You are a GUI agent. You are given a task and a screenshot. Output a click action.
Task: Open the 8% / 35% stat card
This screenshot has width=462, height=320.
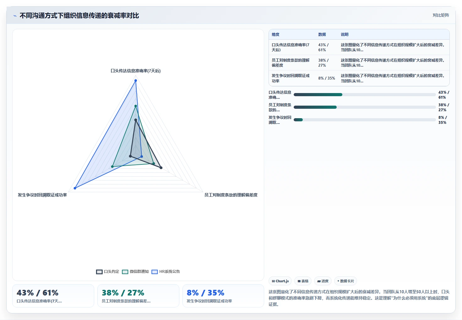(223, 296)
